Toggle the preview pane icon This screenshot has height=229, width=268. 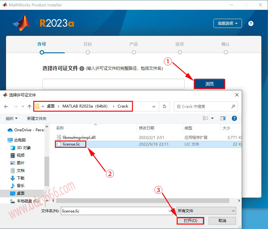coord(223,118)
